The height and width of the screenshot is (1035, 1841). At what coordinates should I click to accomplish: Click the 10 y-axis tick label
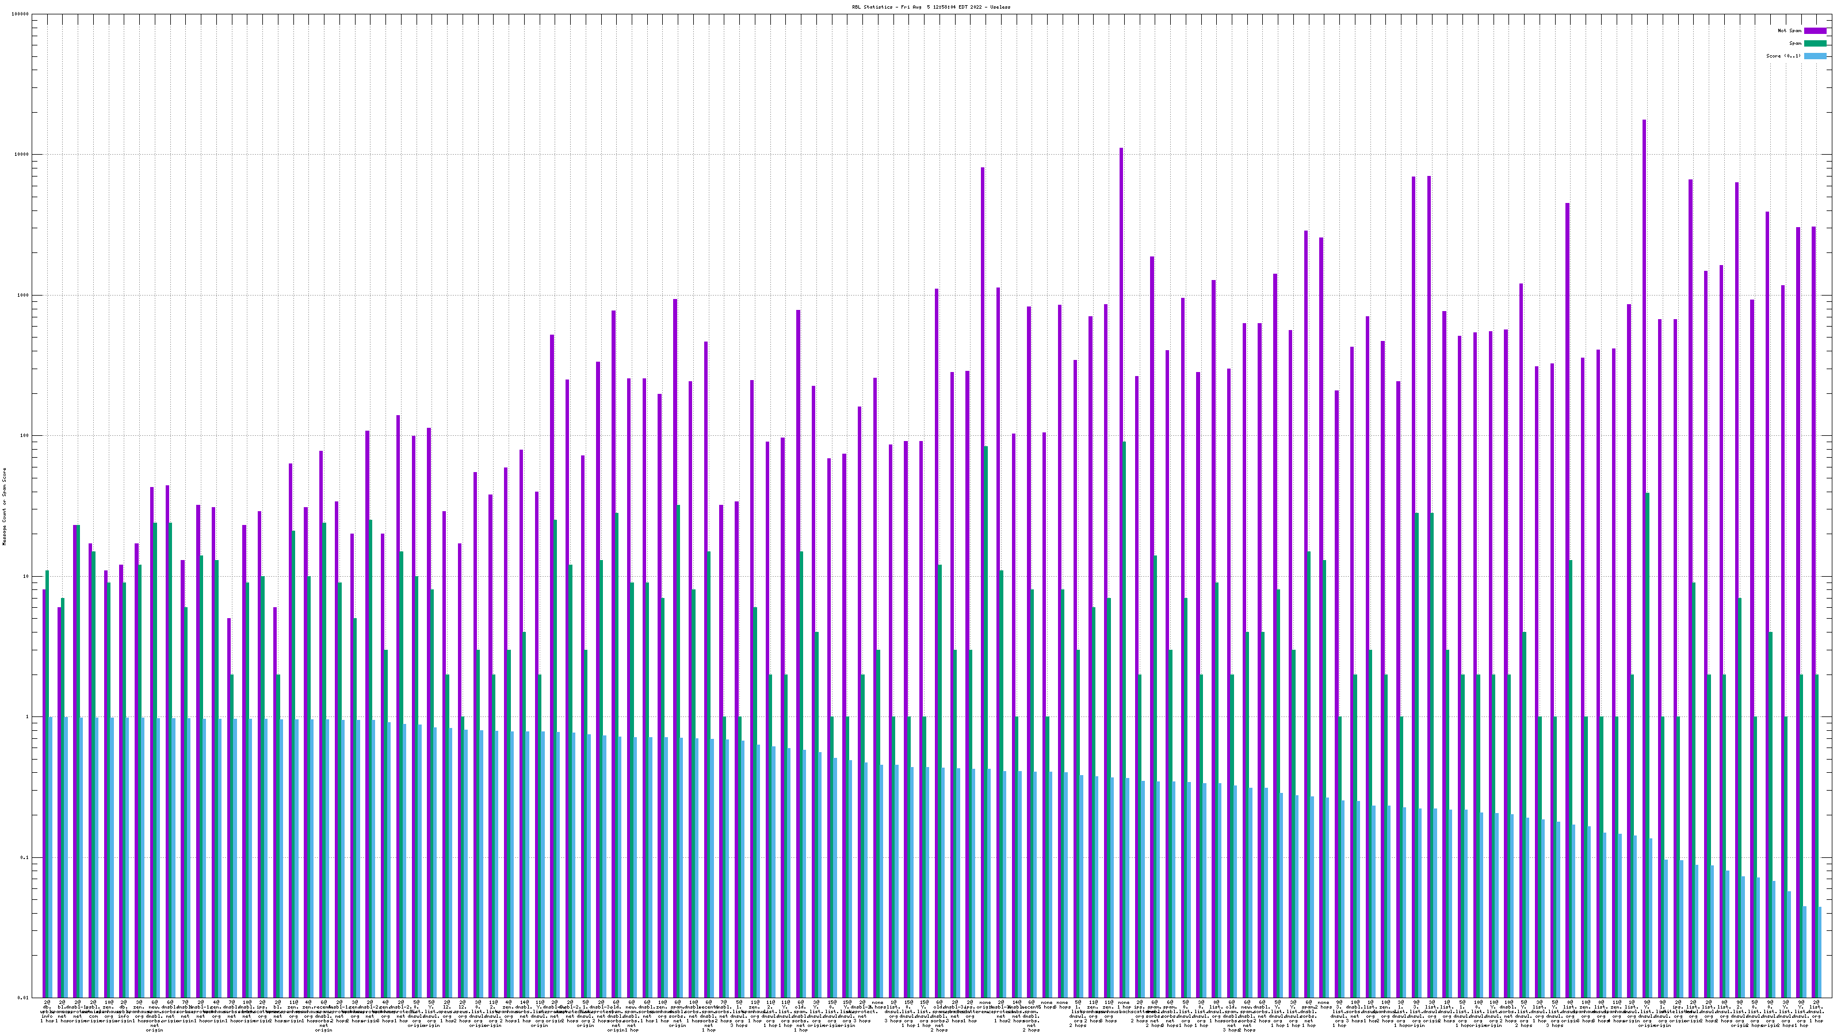[26, 576]
